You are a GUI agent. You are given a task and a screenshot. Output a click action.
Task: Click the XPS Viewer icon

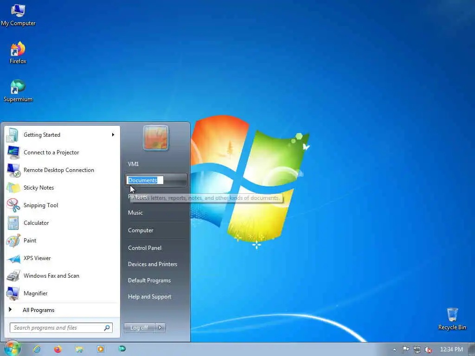(x=13, y=258)
